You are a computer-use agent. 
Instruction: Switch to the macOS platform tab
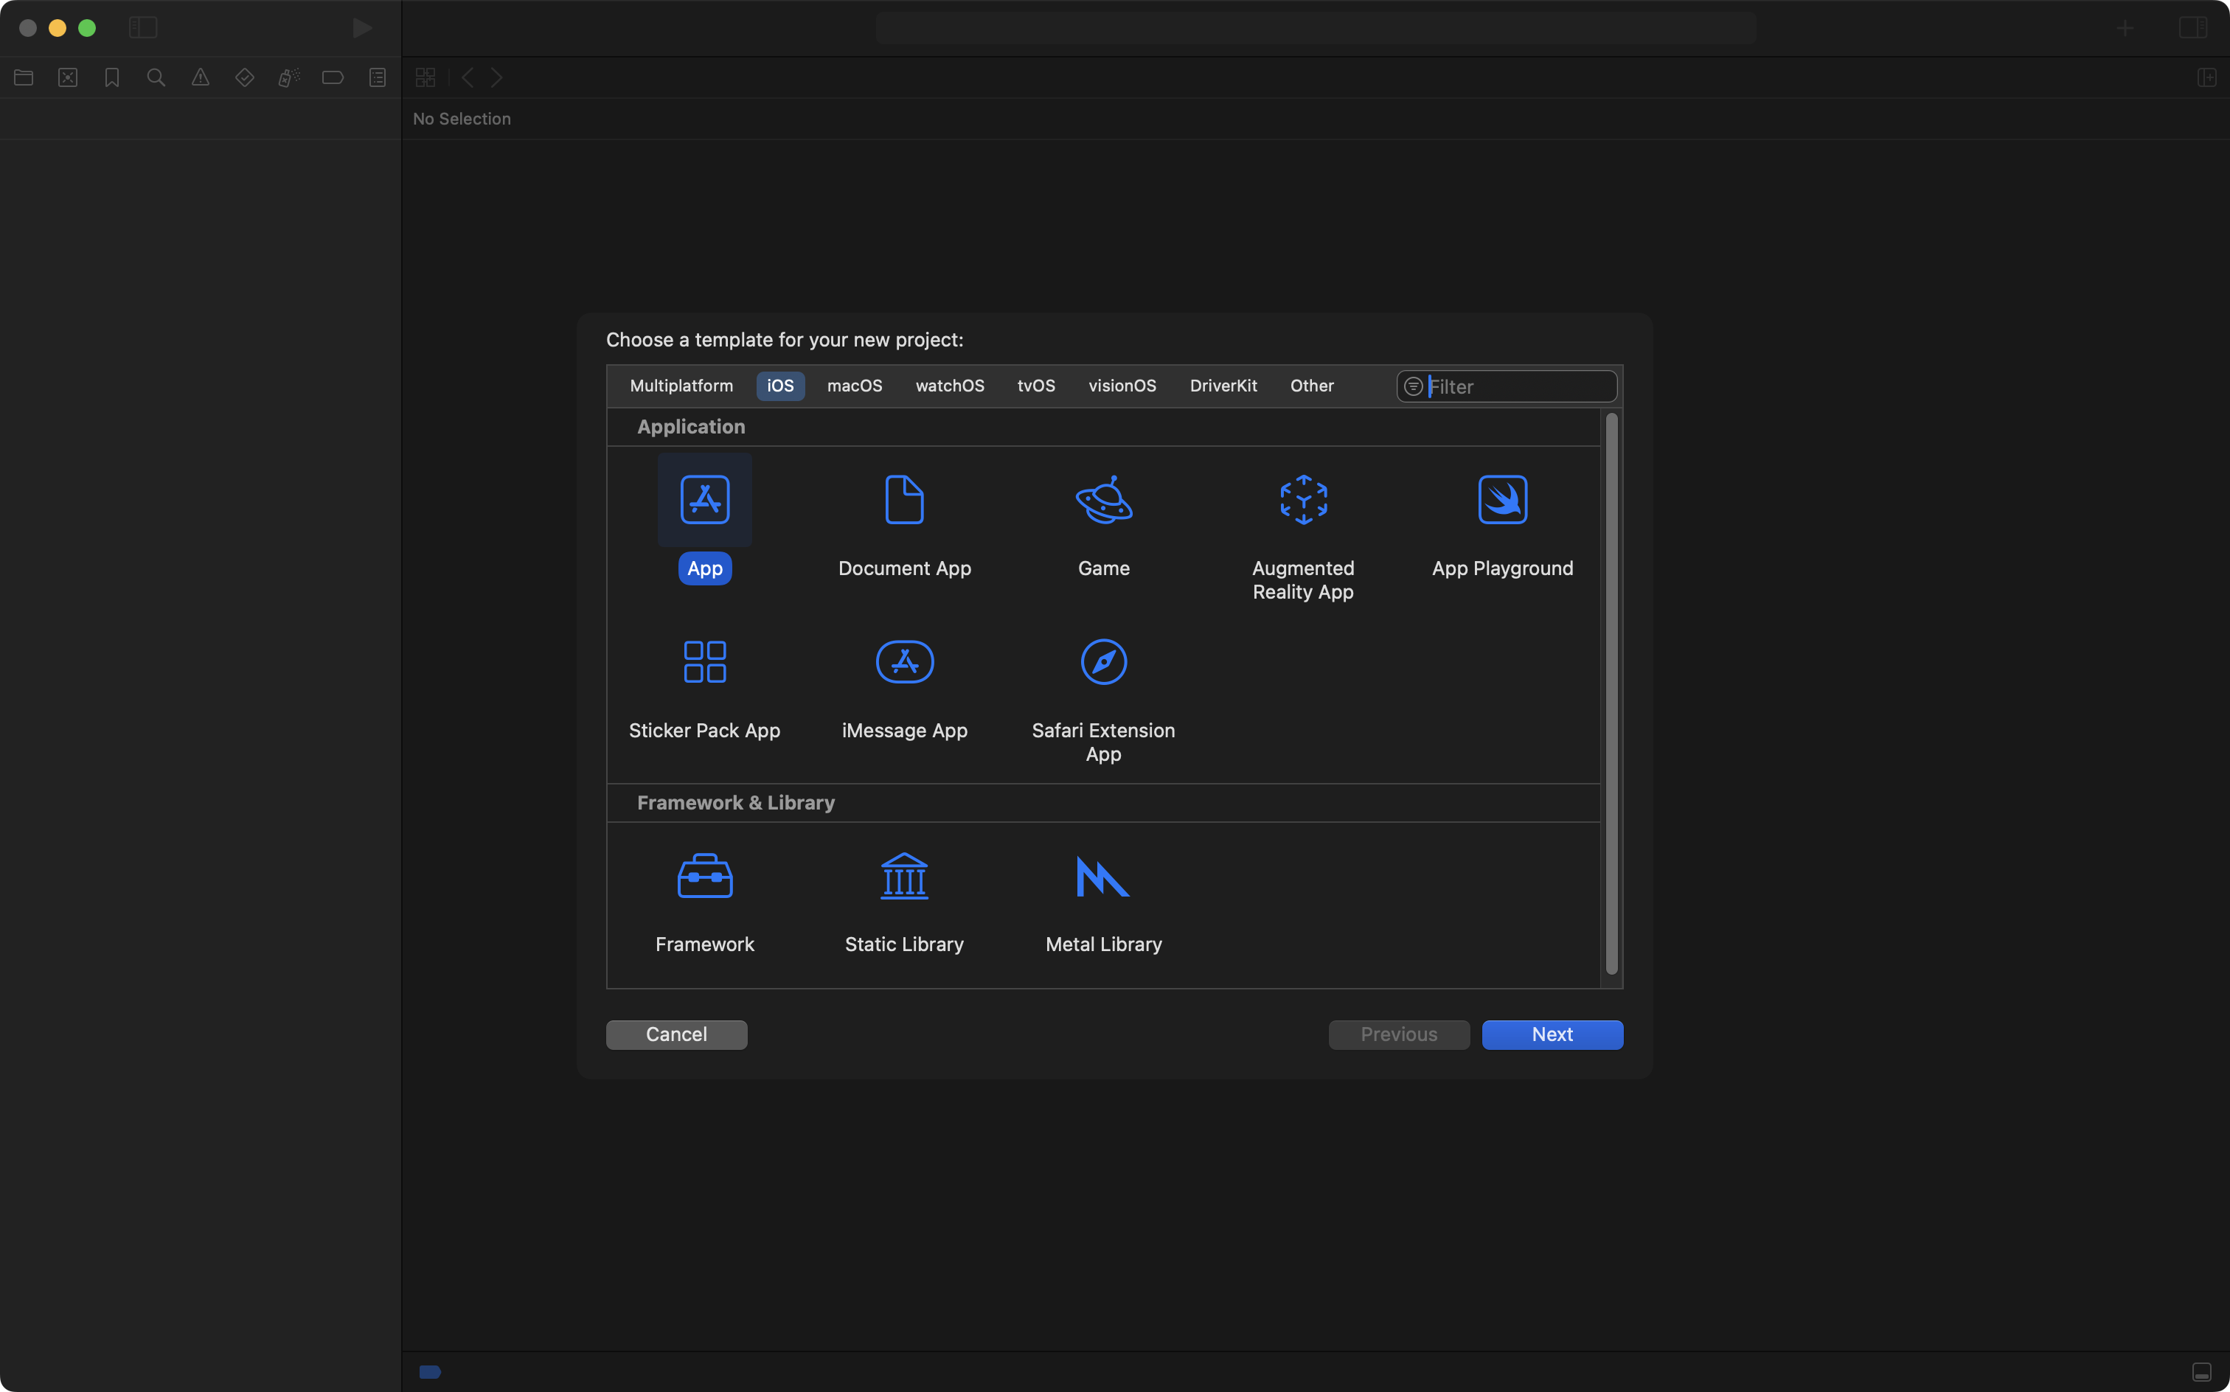(x=853, y=386)
